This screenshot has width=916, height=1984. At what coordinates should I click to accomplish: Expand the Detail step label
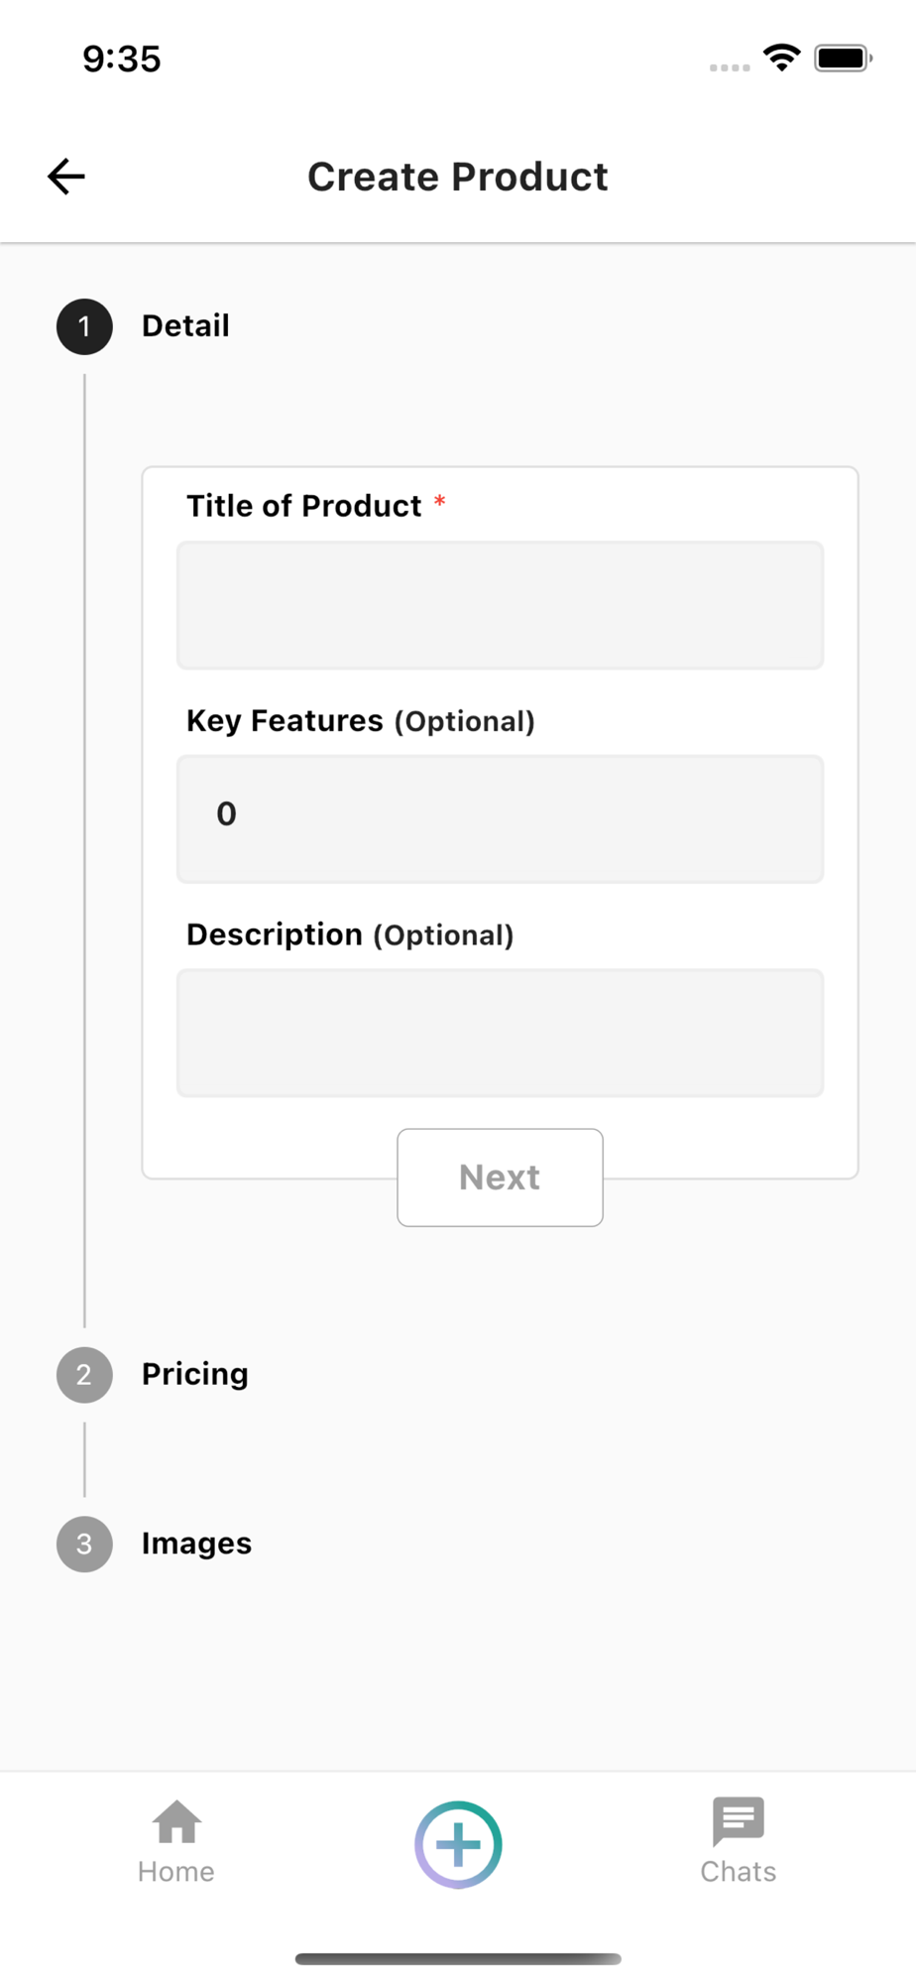click(185, 326)
